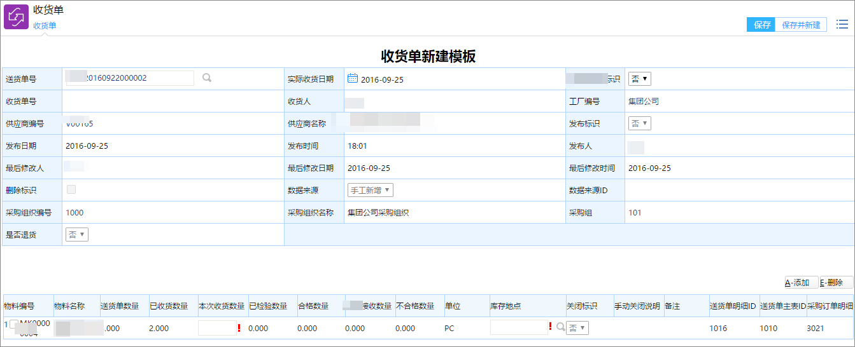This screenshot has width=855, height=347.
Task: Open the 数据来源 手工新增 dropdown
Action: click(x=370, y=190)
